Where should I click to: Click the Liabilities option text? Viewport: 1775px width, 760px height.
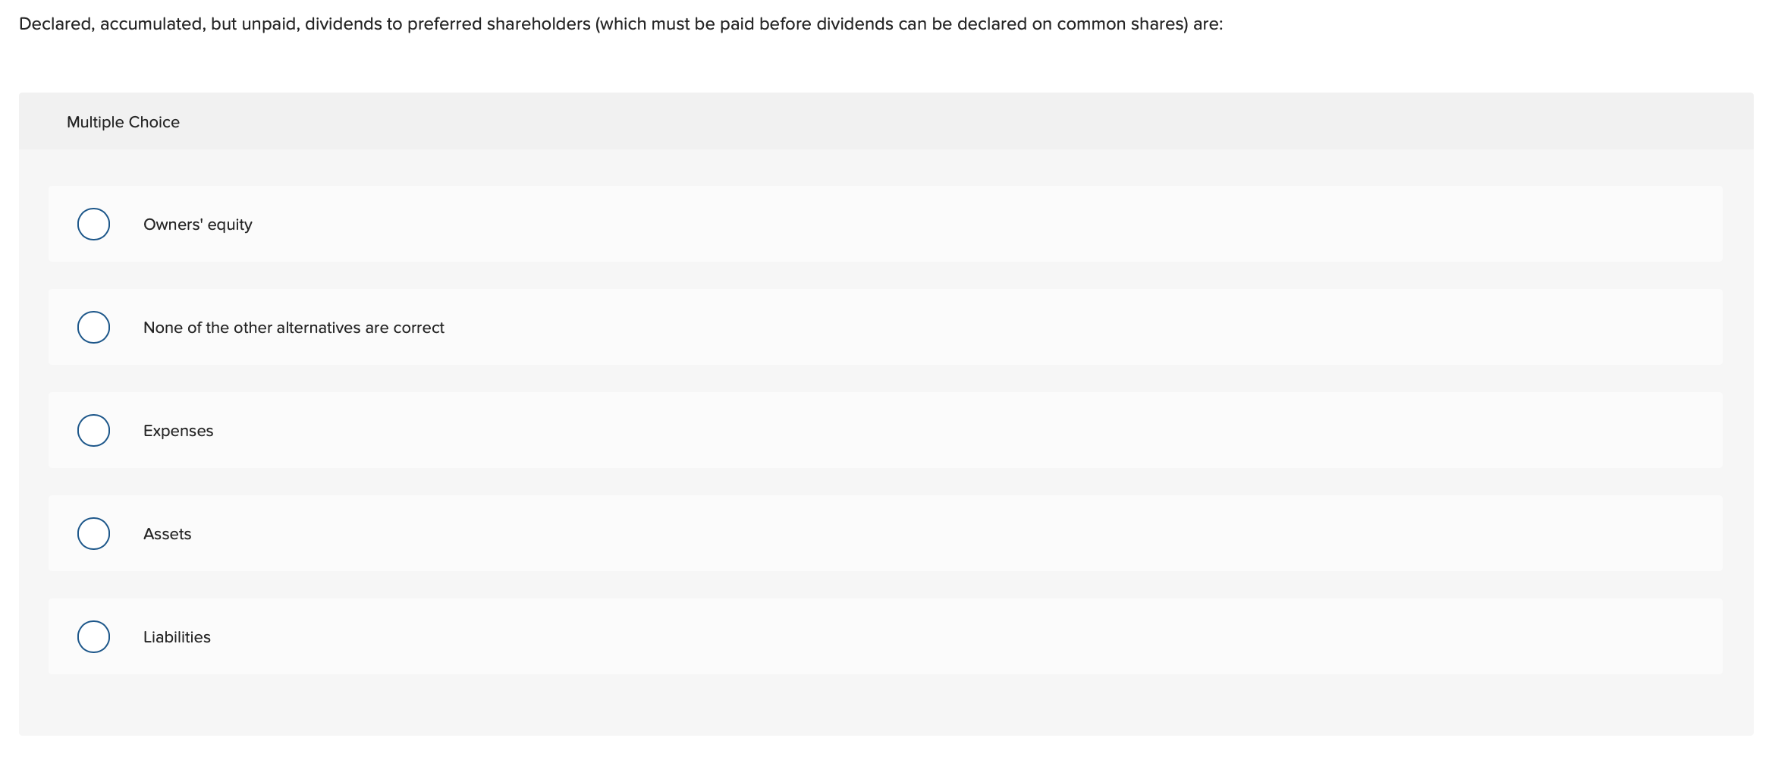click(177, 636)
